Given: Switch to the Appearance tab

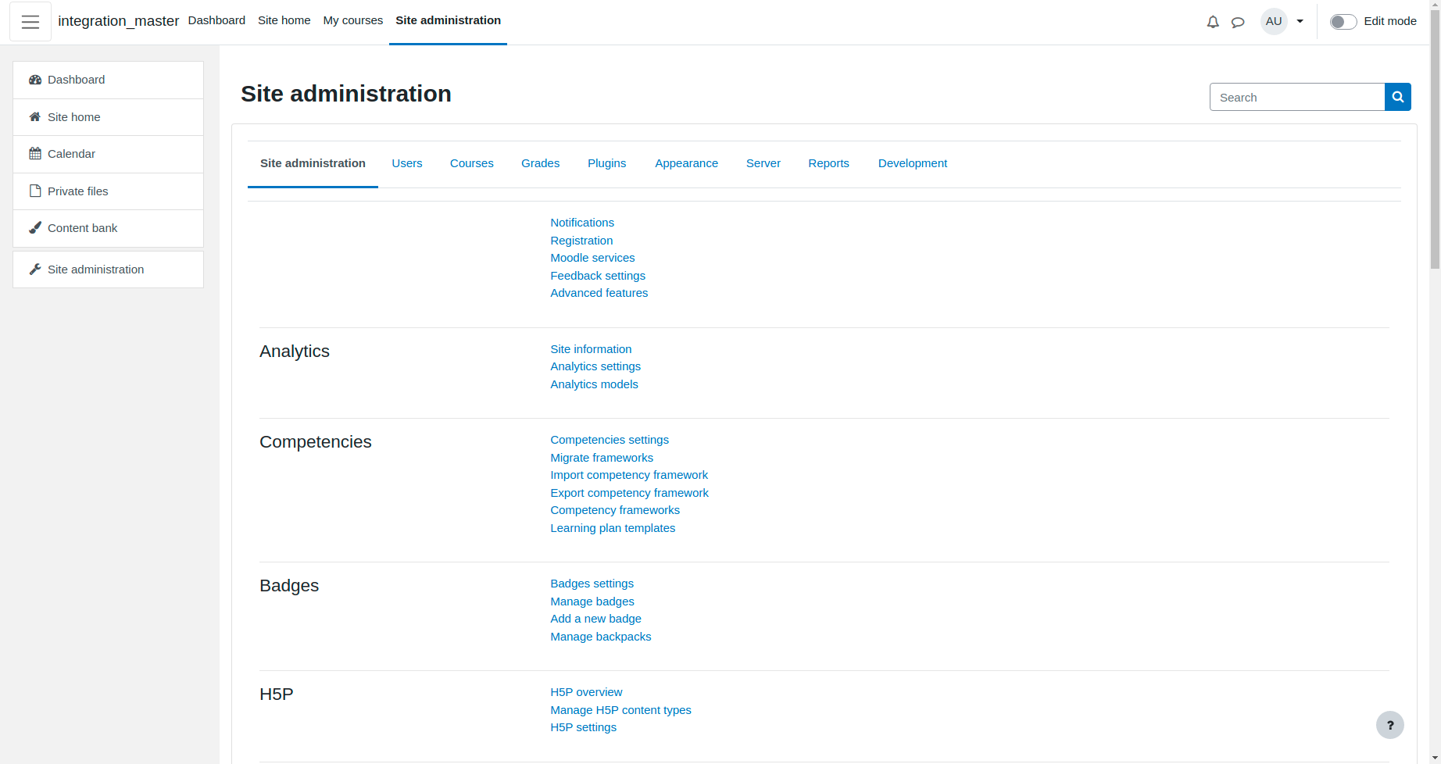Looking at the screenshot, I should 687,163.
